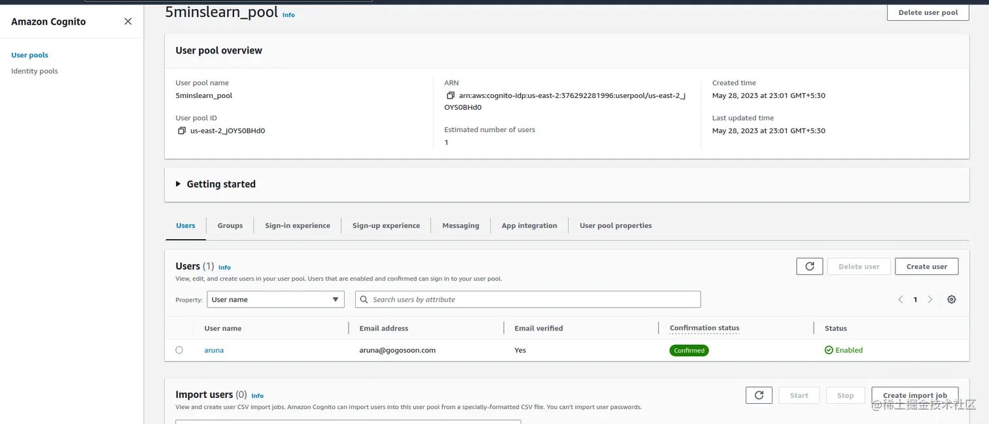Open Info link beside Import users heading

pos(257,396)
